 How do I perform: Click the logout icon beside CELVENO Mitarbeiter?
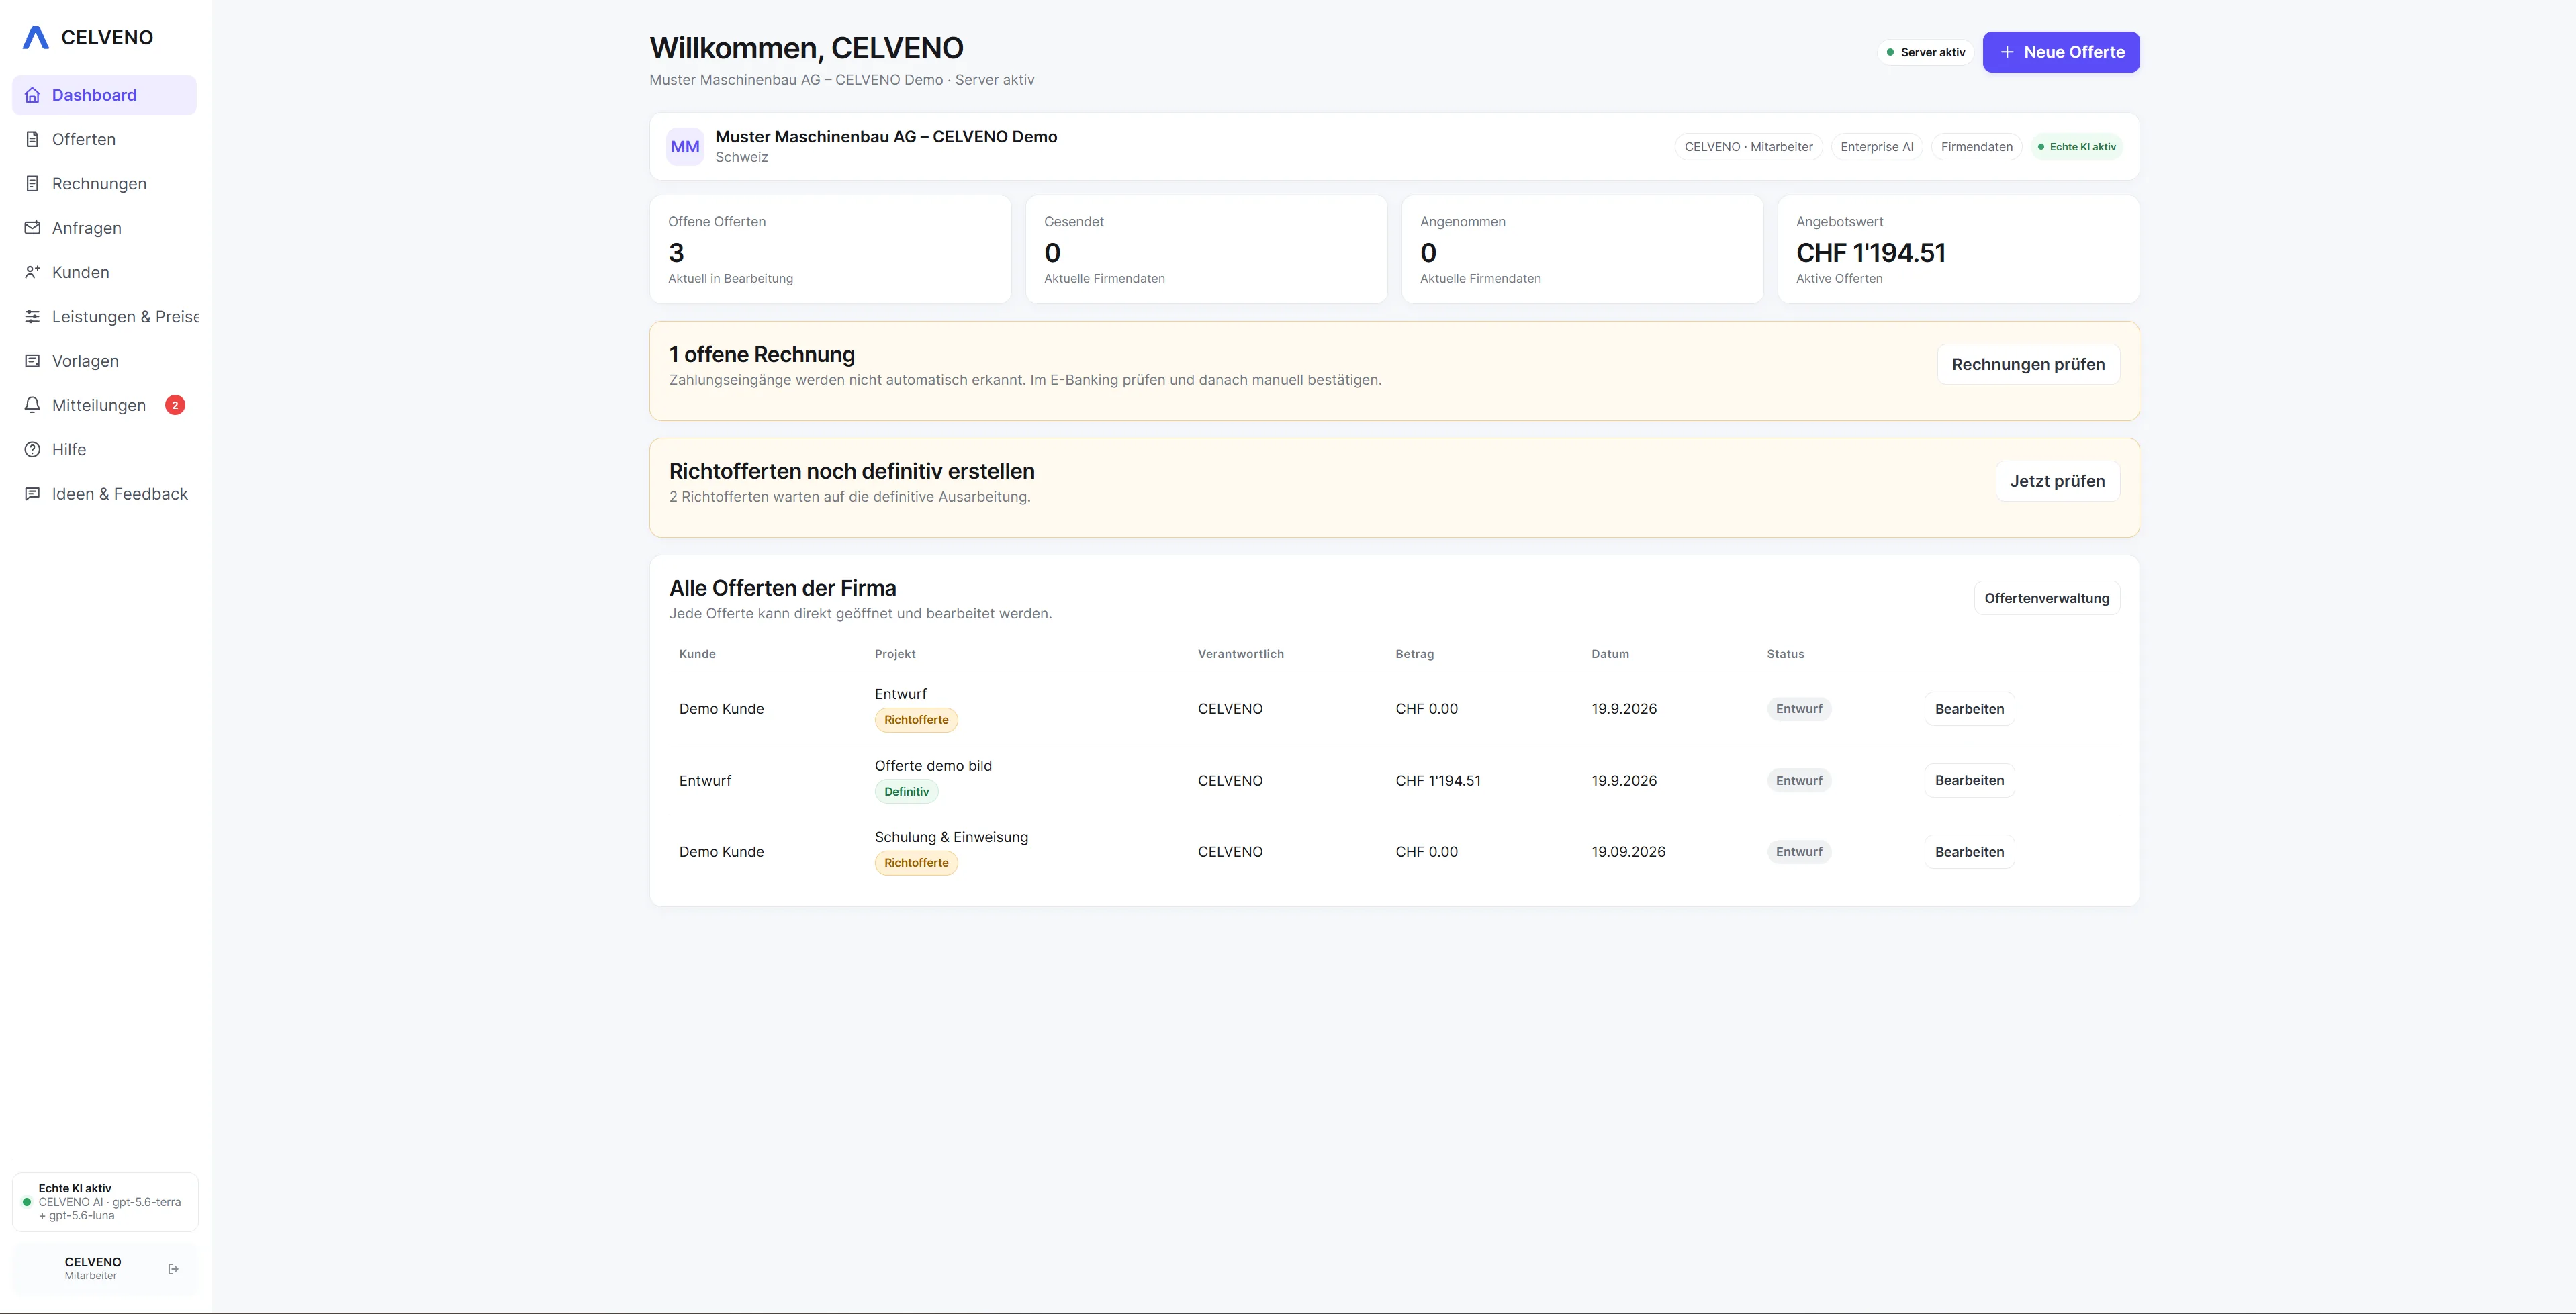click(173, 1269)
